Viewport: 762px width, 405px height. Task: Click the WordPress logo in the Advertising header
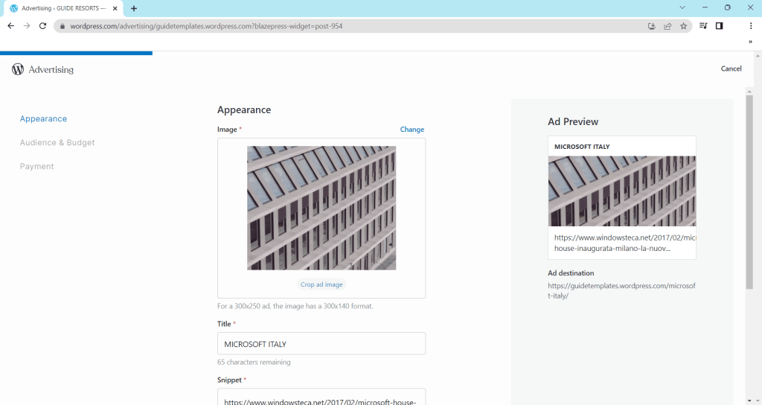pyautogui.click(x=18, y=69)
